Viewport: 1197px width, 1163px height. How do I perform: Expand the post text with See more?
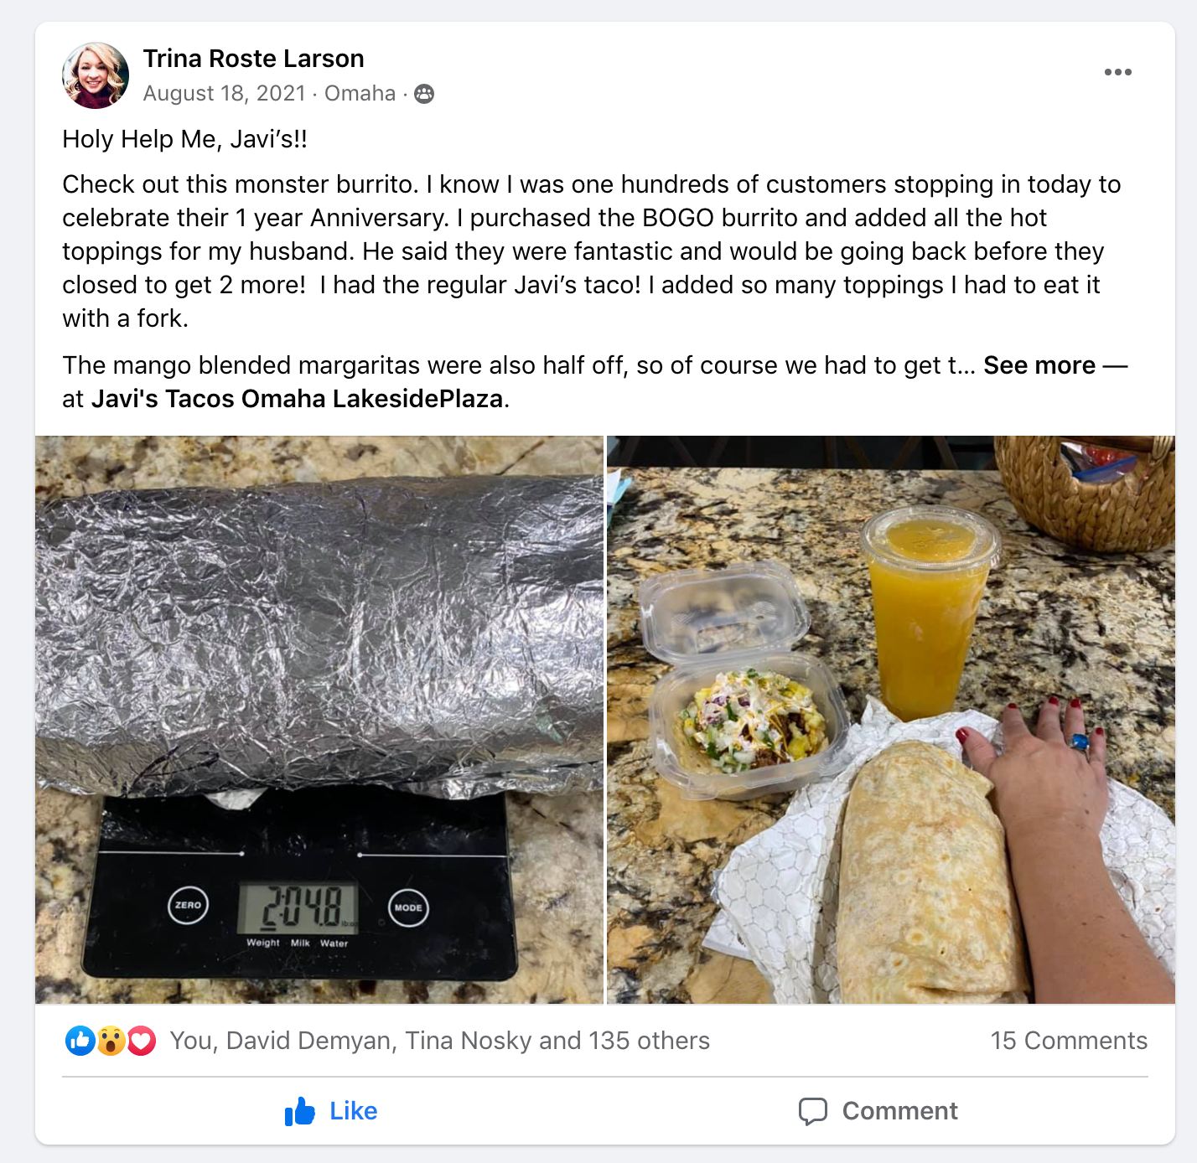pos(1039,365)
